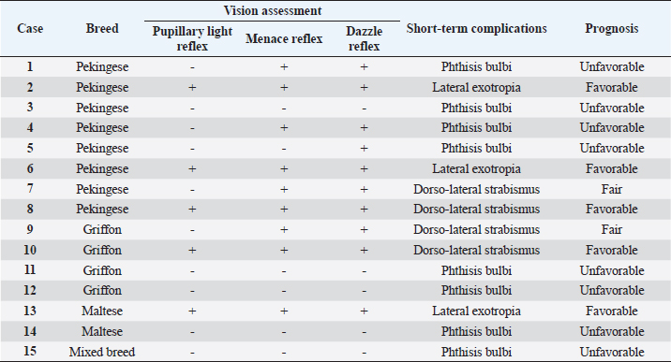Click the Prognosis column header
Screen dimensions: 671x362
[612, 29]
